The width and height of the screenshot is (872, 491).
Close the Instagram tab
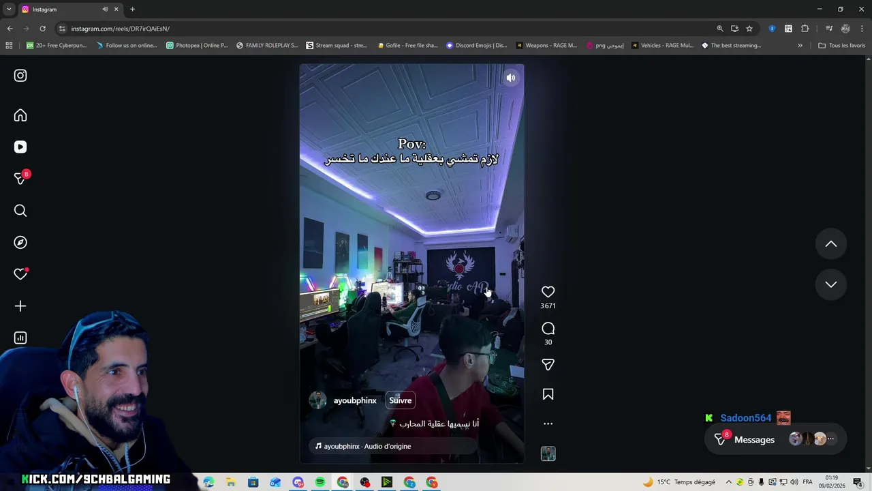pyautogui.click(x=116, y=9)
